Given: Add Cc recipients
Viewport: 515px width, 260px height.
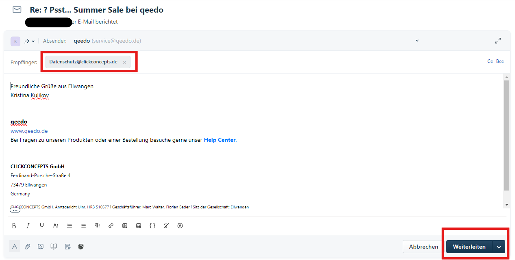Looking at the screenshot, I should [x=490, y=61].
